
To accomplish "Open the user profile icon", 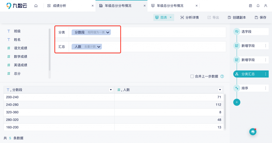I will click(x=265, y=6).
